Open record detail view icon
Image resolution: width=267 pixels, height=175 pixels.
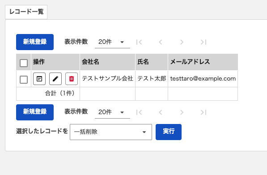pyautogui.click(x=39, y=79)
